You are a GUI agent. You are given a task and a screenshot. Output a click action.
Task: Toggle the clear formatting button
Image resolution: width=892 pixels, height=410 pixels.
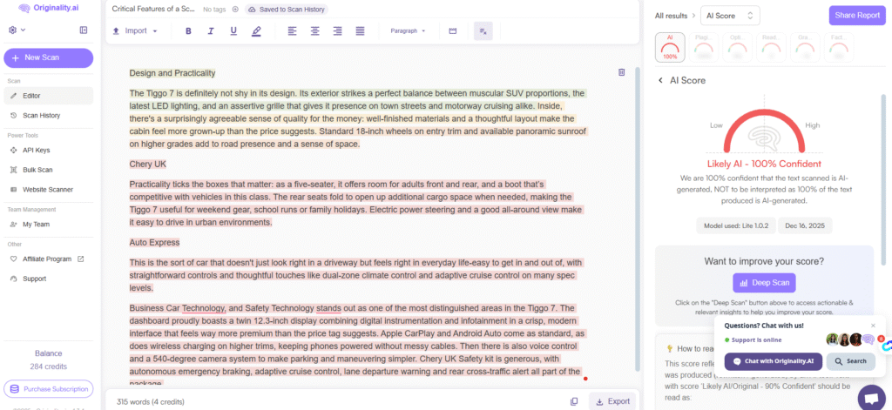point(483,31)
